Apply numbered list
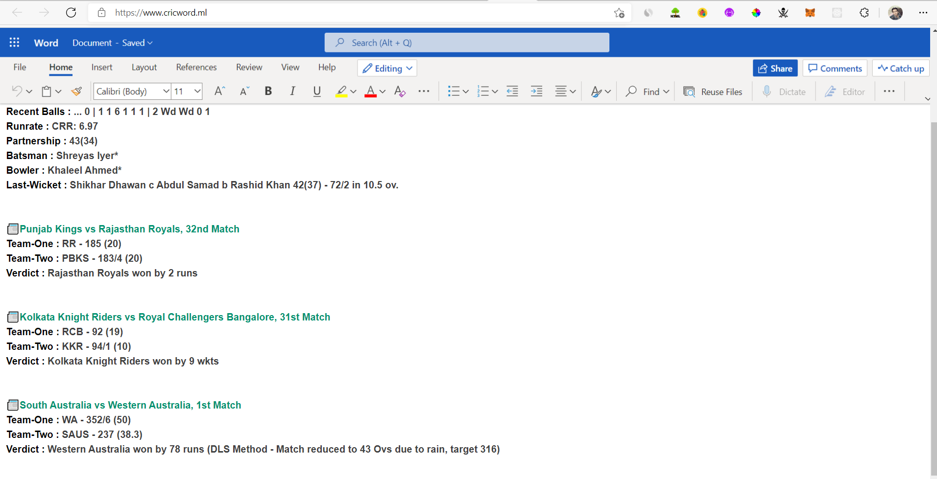 [483, 91]
